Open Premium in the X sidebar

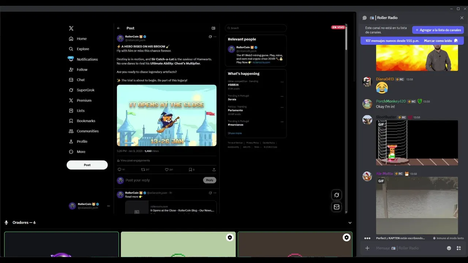(80, 100)
